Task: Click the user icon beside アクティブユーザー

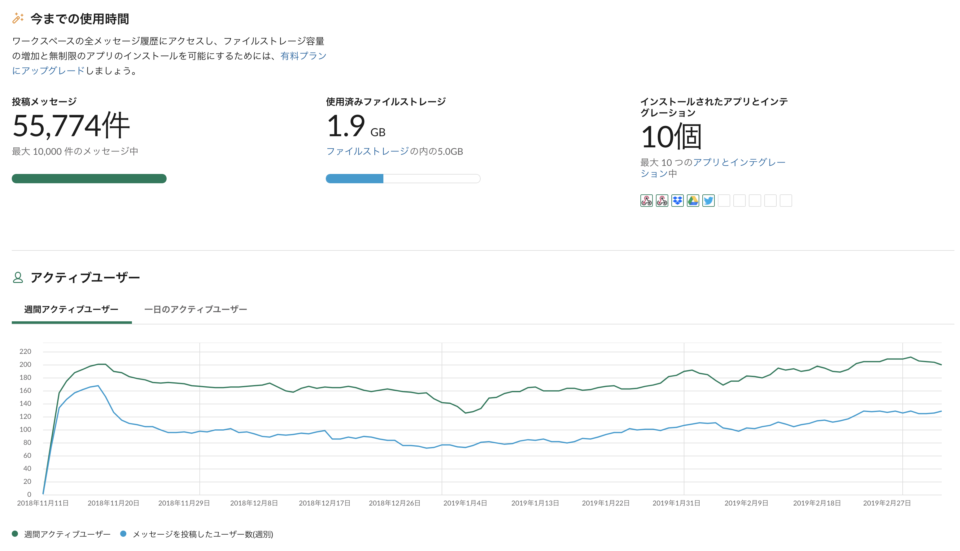Action: click(x=18, y=277)
